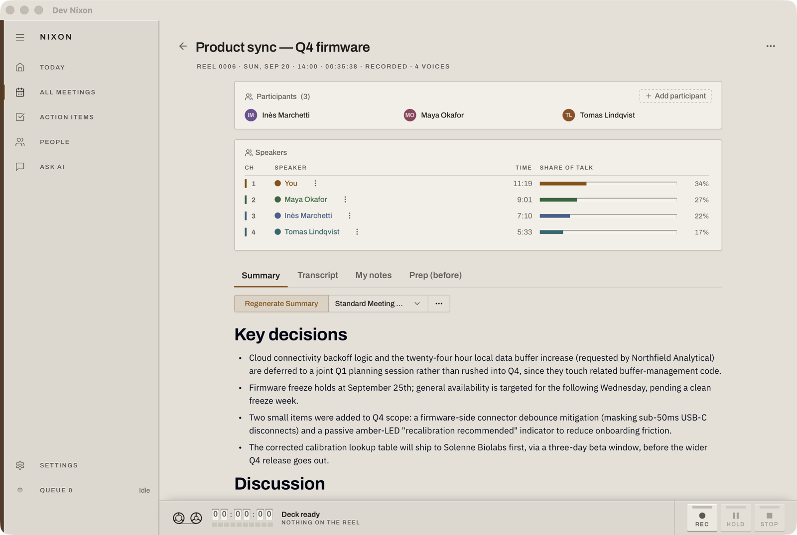
Task: Click the 22% share-of-talk bar
Action: point(608,216)
